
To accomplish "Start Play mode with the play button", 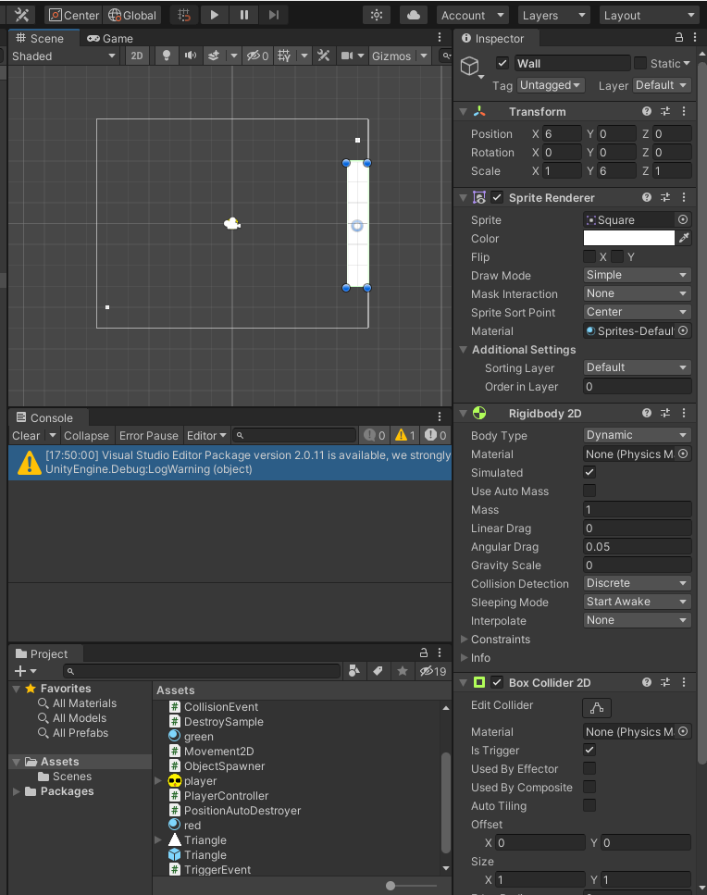I will click(214, 15).
